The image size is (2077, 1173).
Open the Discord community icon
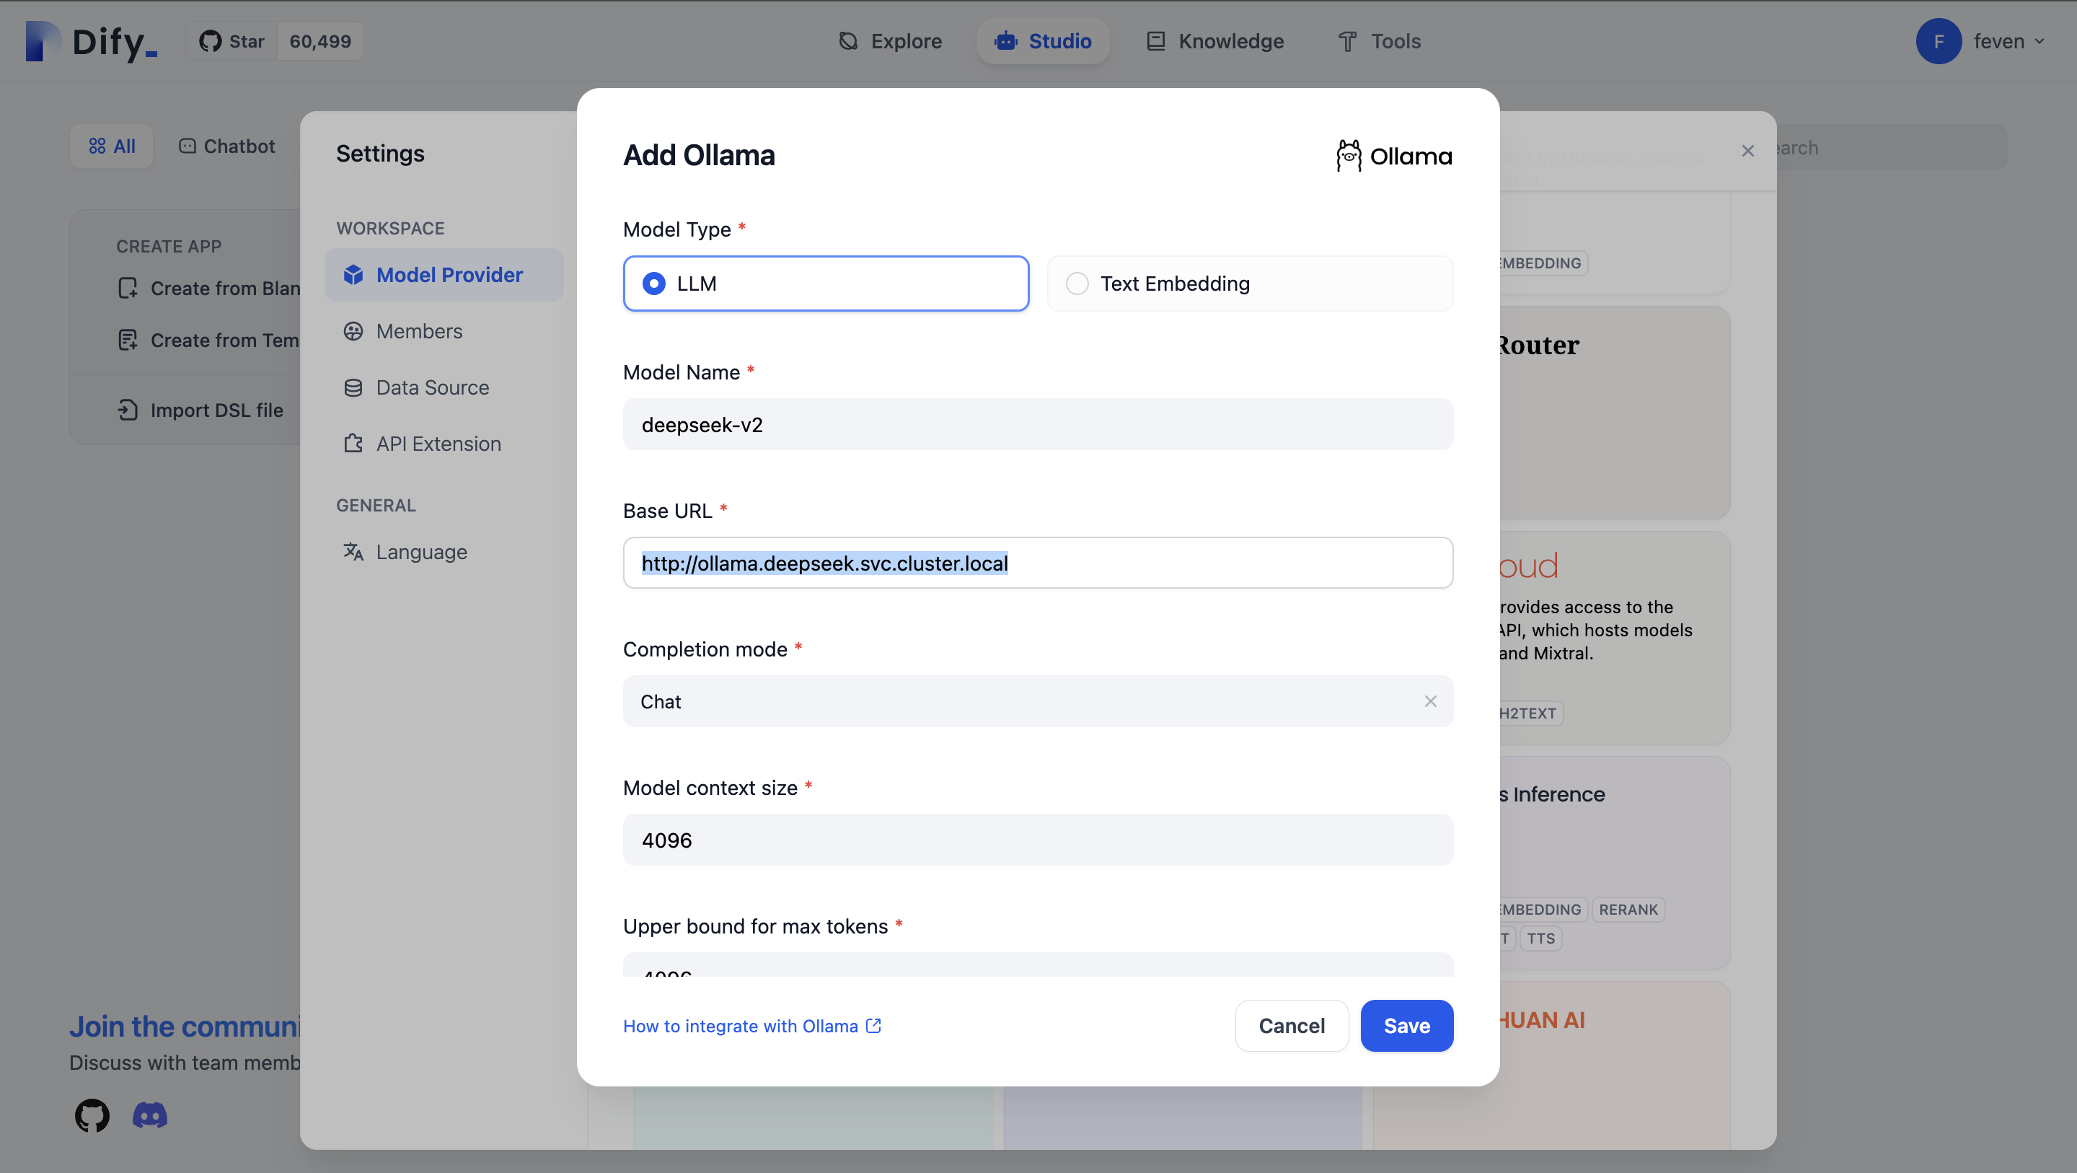[x=150, y=1115]
